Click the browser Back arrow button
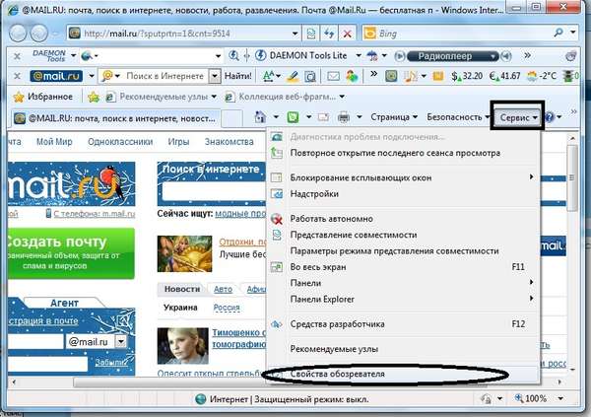Screen dimensions: 591x417 (23, 33)
